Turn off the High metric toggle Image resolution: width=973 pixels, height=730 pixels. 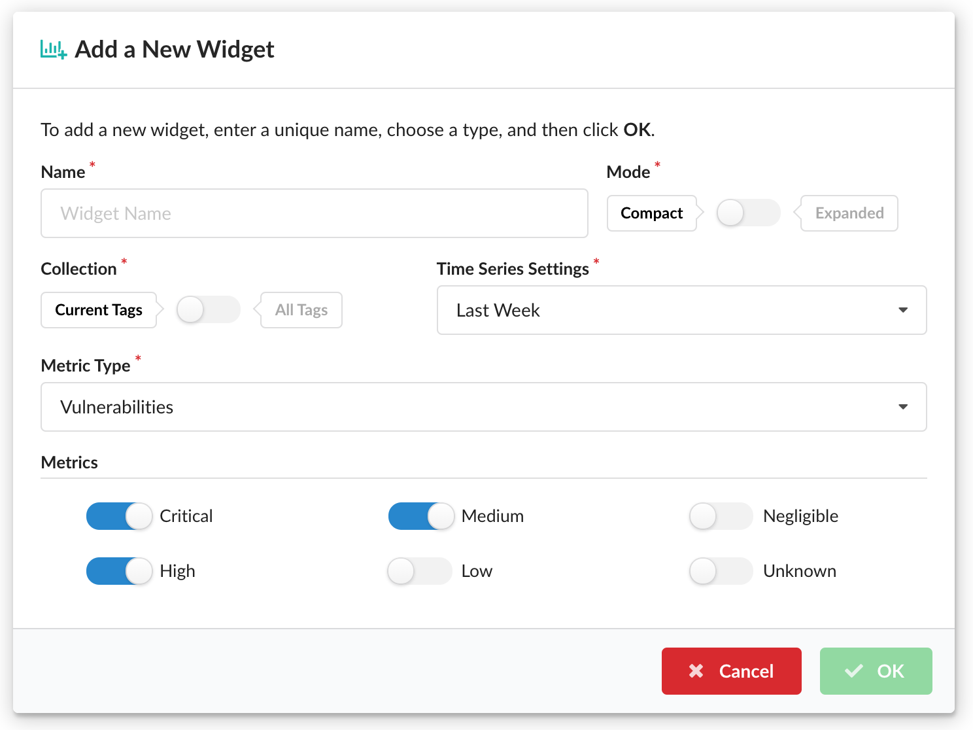click(x=119, y=571)
